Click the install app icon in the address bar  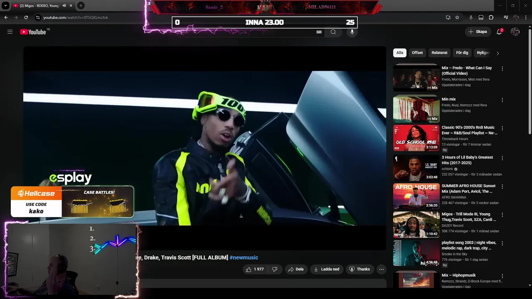(448, 17)
